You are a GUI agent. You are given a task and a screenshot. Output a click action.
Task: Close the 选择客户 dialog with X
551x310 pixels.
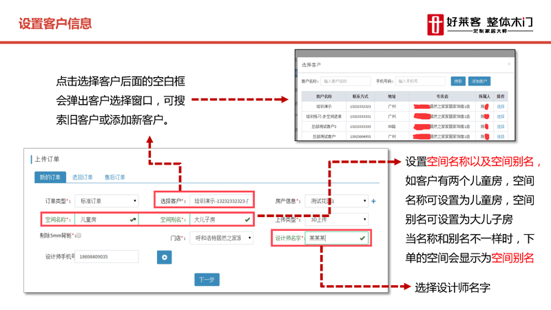[x=509, y=64]
